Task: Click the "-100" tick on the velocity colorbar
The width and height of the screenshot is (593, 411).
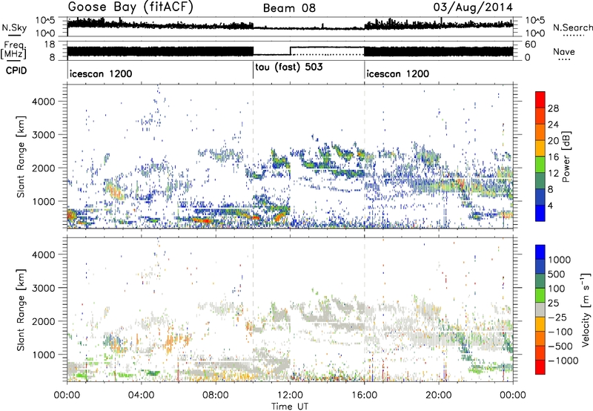Action: [x=560, y=332]
